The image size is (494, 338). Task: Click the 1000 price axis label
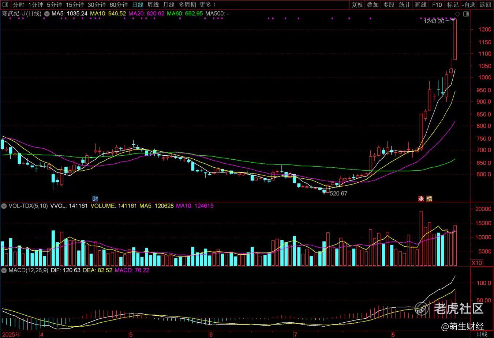coord(485,77)
